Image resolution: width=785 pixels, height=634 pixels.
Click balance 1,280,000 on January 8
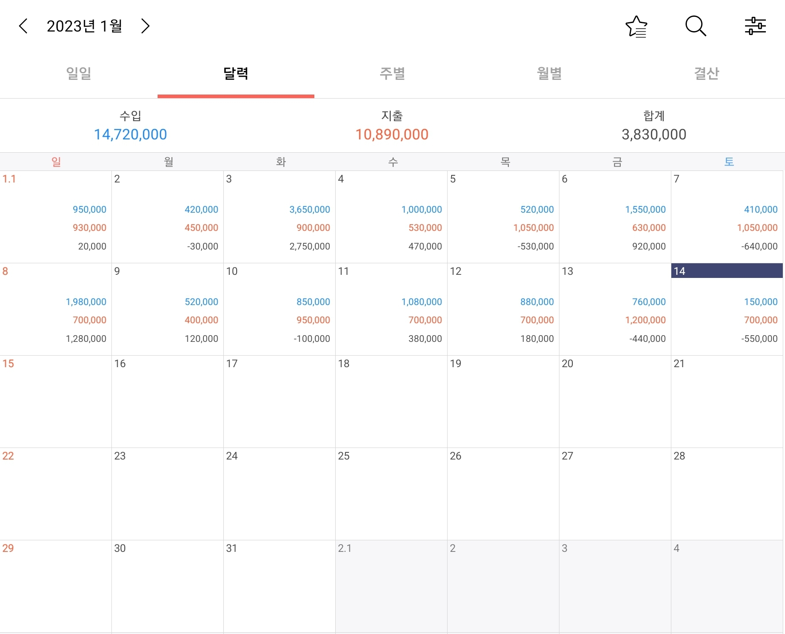click(86, 339)
